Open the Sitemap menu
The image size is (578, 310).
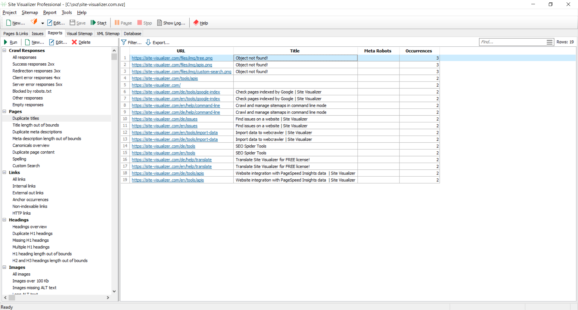30,12
